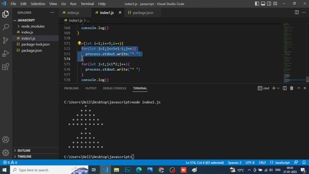Open package.json in the explorer tree
309x174 pixels.
35,50
